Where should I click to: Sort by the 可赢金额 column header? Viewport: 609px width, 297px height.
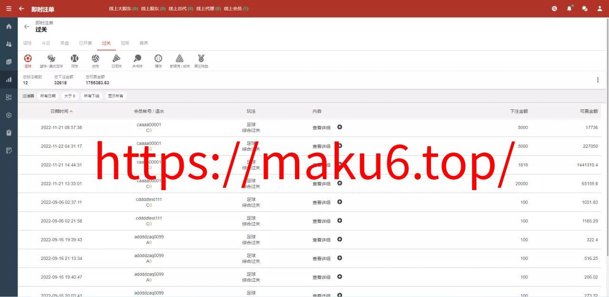(589, 111)
